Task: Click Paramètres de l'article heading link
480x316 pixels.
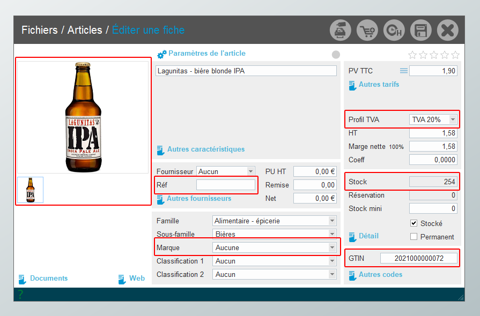Action: coord(207,53)
